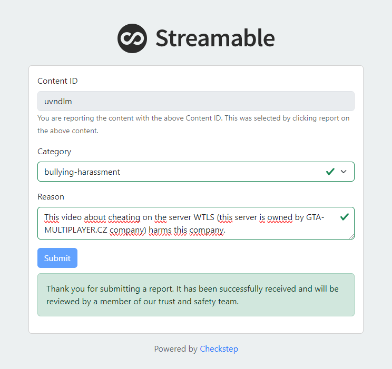This screenshot has width=392, height=369.
Task: Click the green report-received confirmation message
Action: (195, 295)
